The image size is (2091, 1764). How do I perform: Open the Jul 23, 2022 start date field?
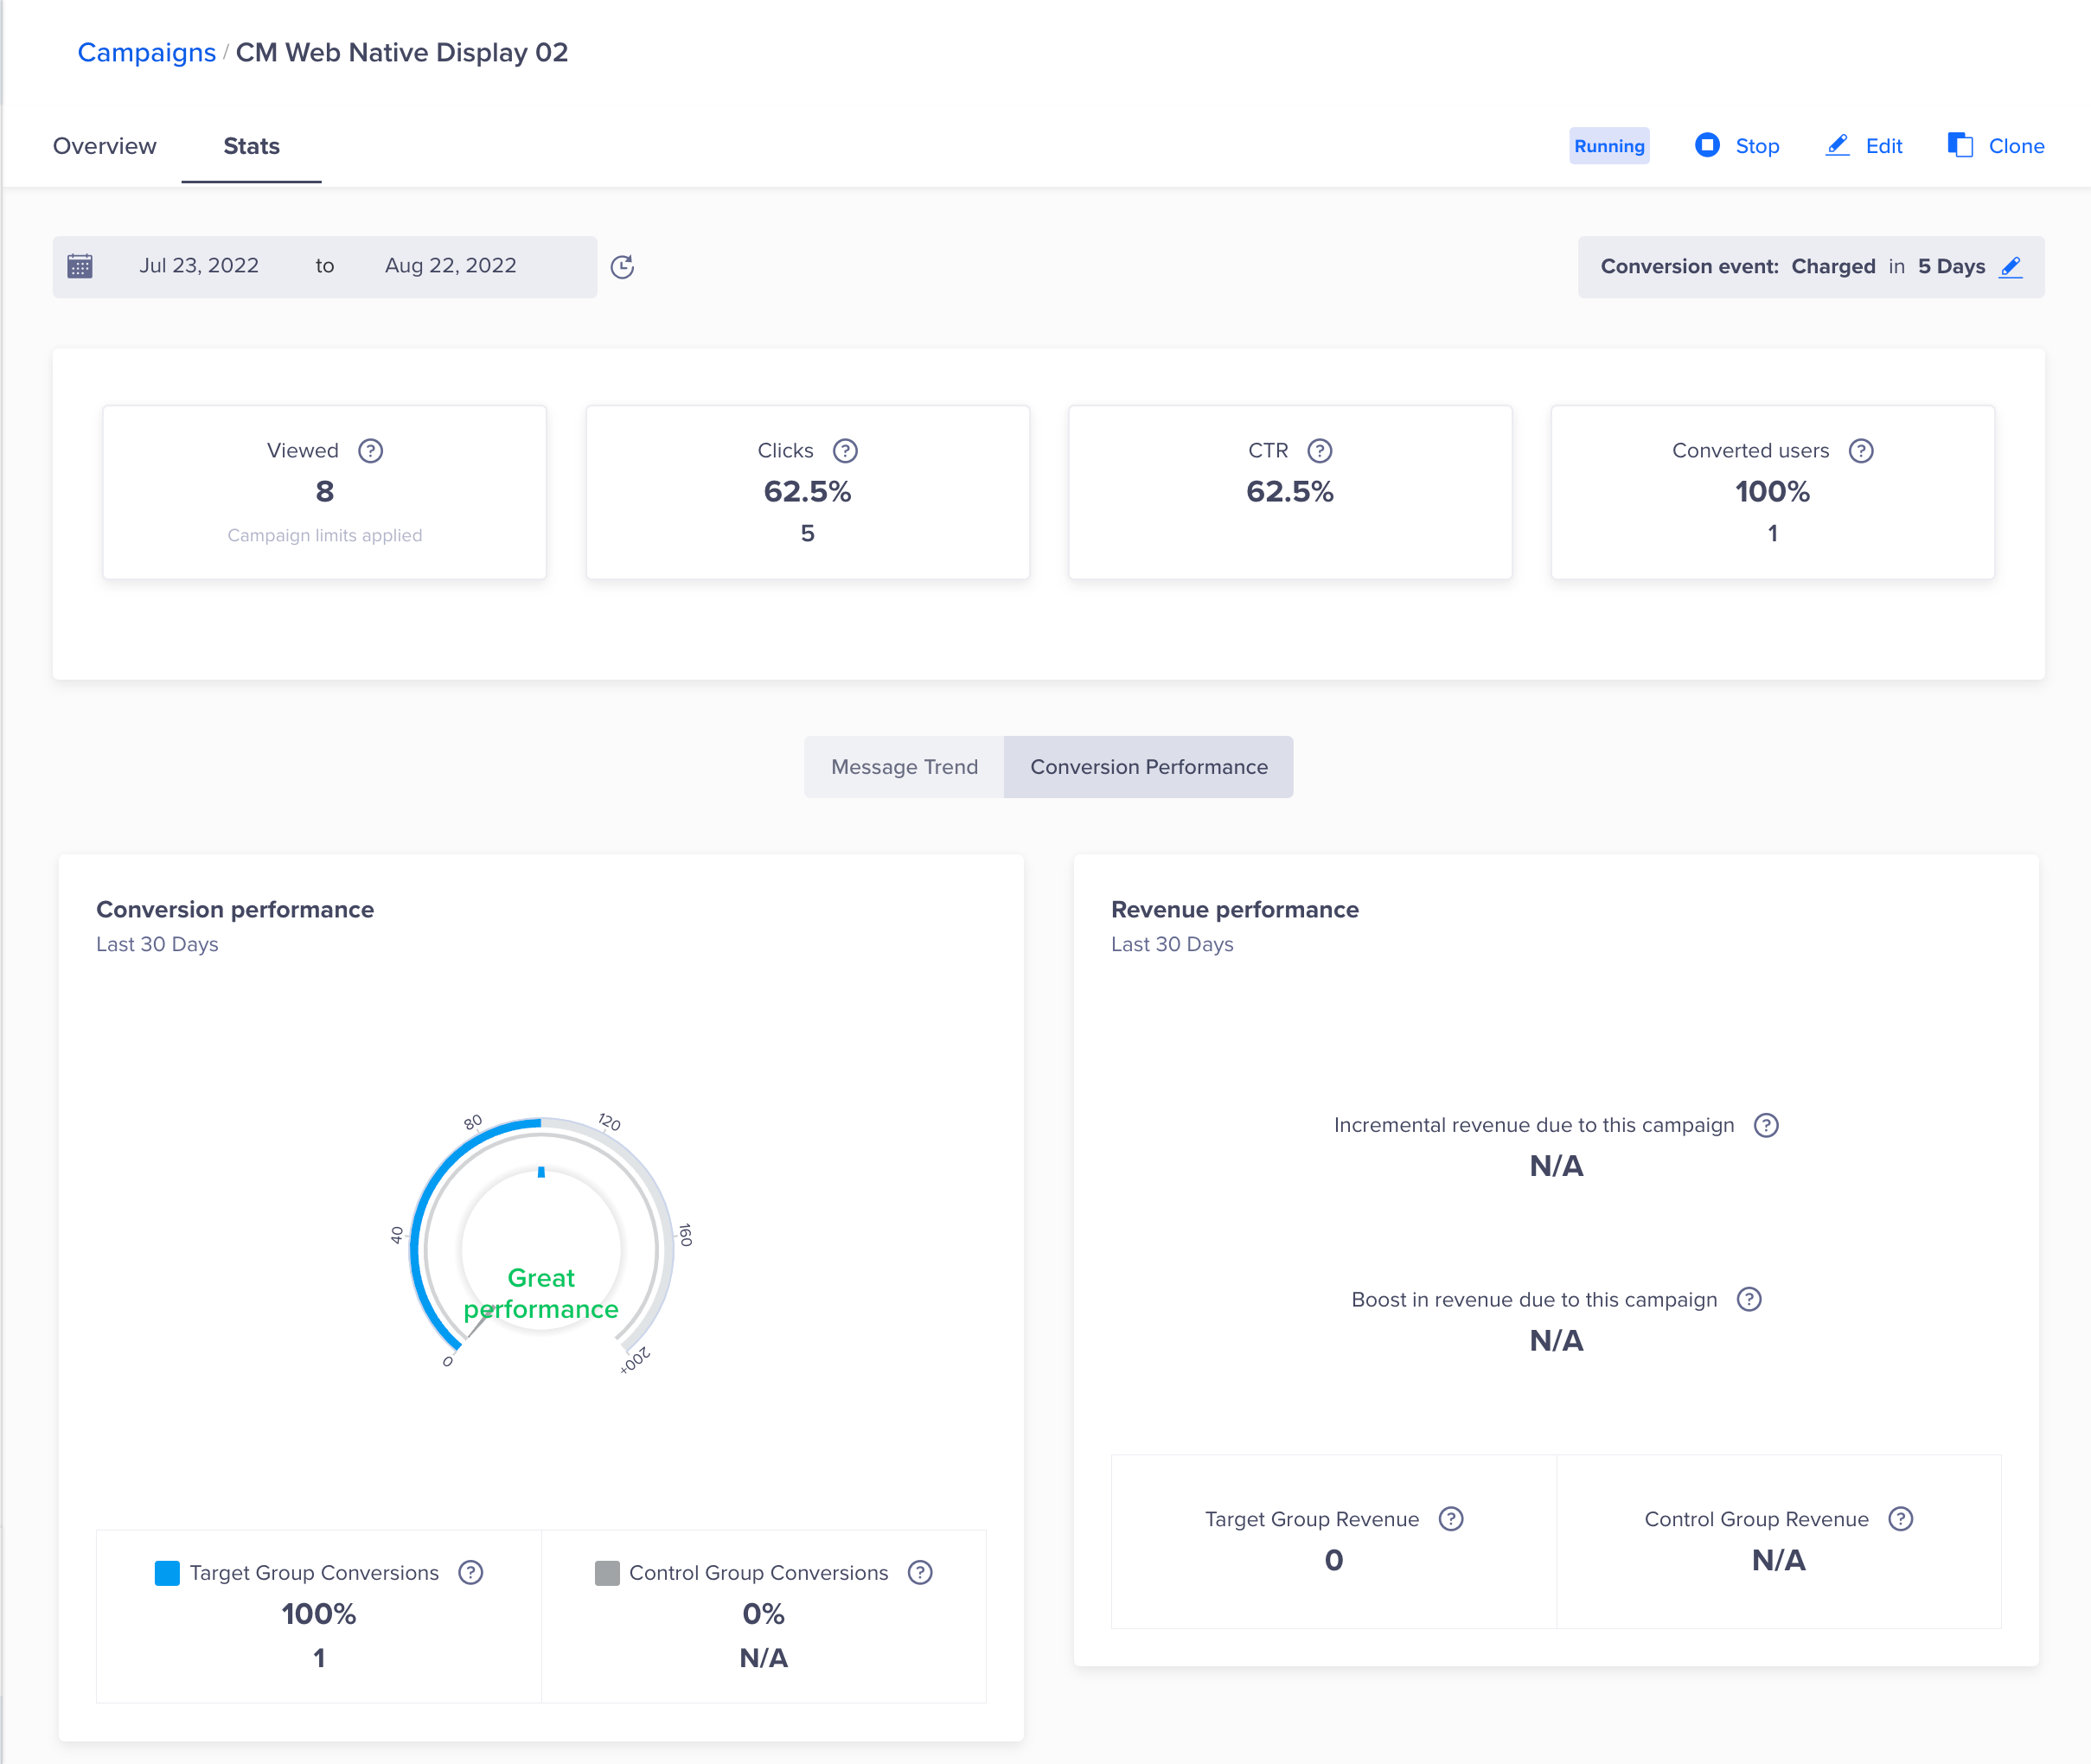(x=199, y=266)
